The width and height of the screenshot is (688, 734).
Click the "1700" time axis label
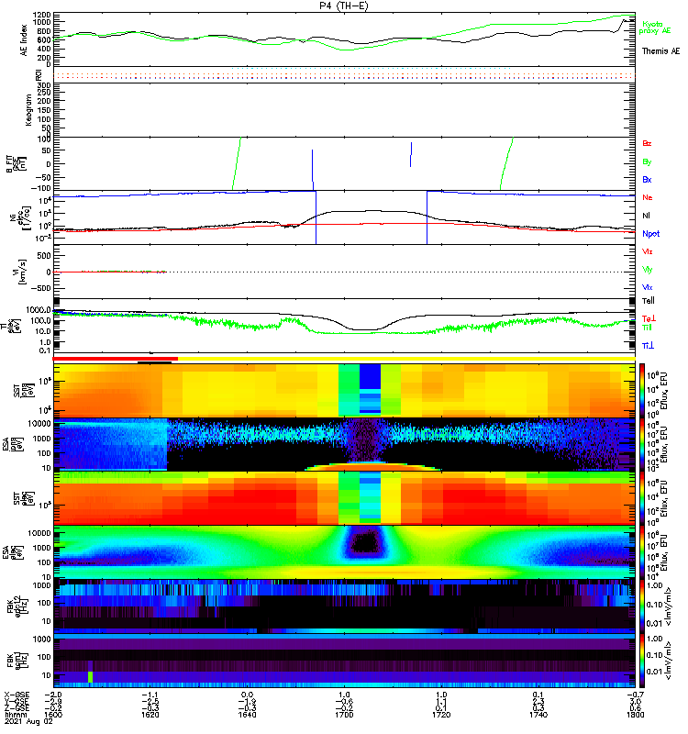[x=344, y=715]
